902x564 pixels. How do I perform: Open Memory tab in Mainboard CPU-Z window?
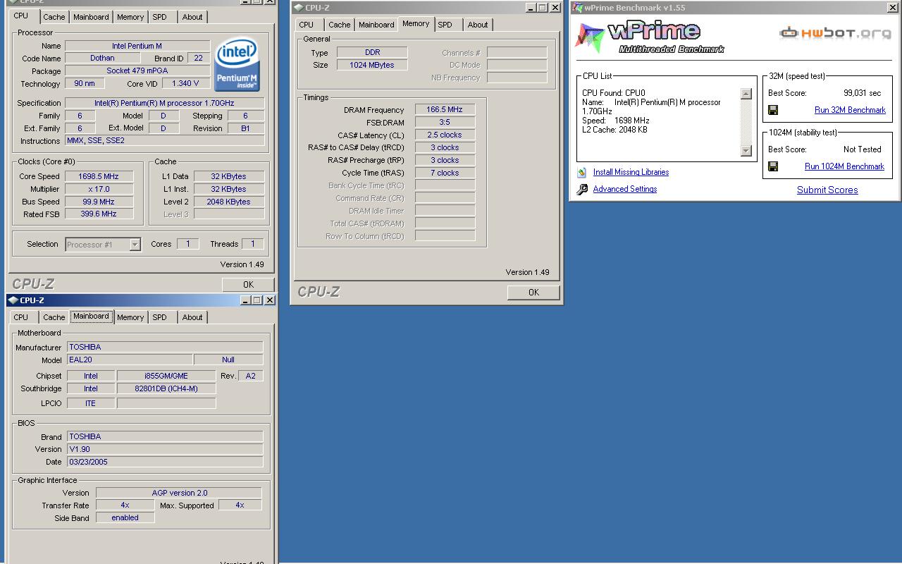click(130, 317)
